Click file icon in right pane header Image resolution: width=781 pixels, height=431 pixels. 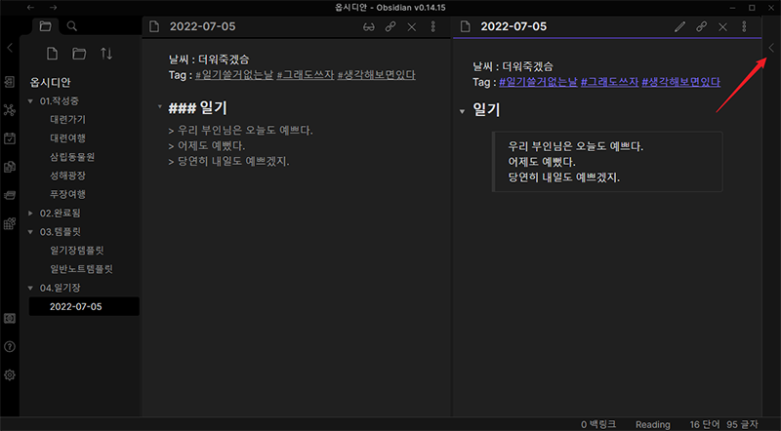466,26
